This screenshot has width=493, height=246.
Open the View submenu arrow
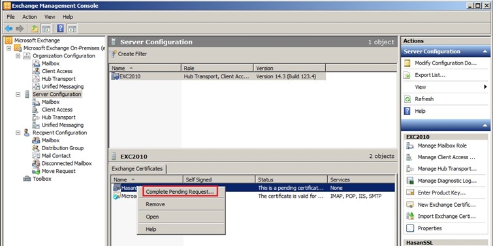pyautogui.click(x=485, y=87)
